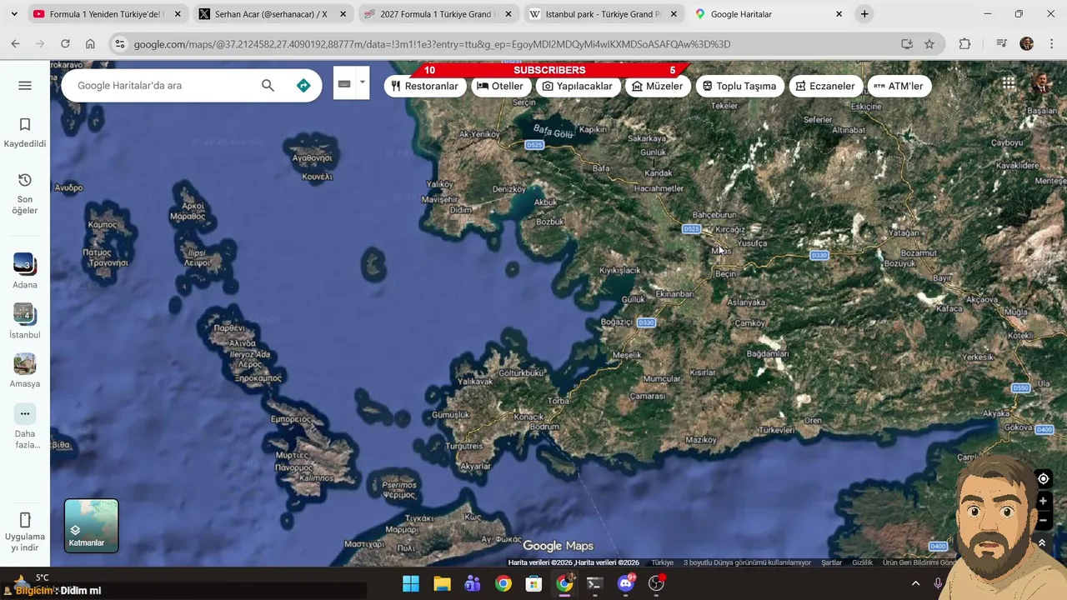Click Didim label on map
This screenshot has height=600, width=1067.
coord(461,209)
